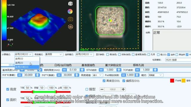The image size is (191, 107).
Task: Click the camera snapshot icon
Action: [x=70, y=19]
